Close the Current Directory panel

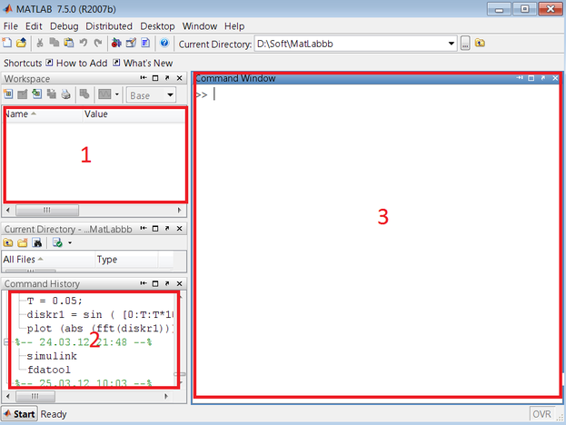click(179, 228)
